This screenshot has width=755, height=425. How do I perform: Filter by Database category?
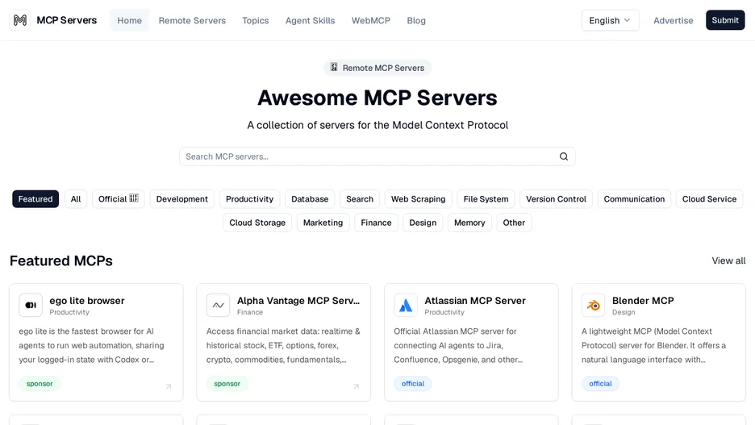[310, 198]
